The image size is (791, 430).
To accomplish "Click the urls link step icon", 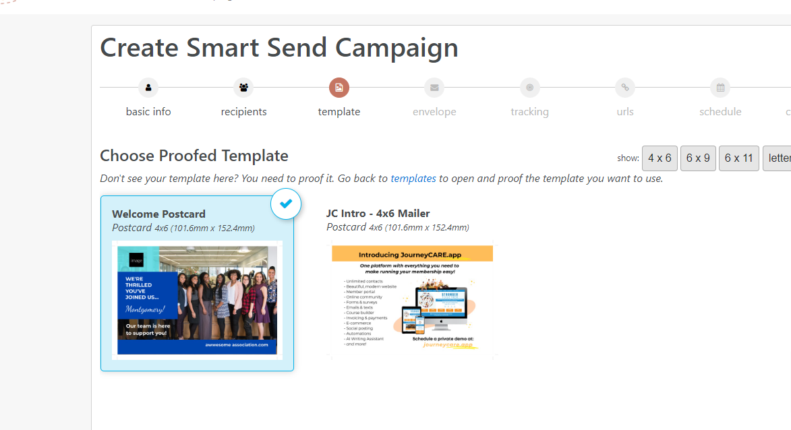I will click(x=625, y=88).
